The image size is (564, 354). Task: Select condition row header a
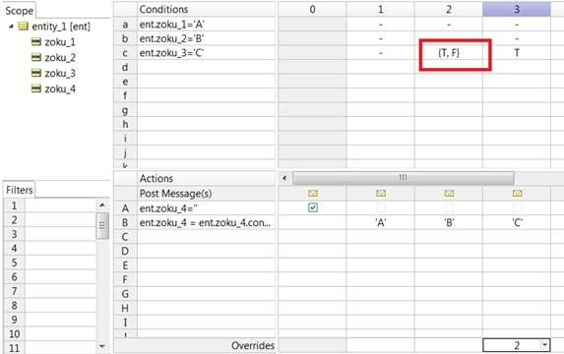[x=125, y=25]
